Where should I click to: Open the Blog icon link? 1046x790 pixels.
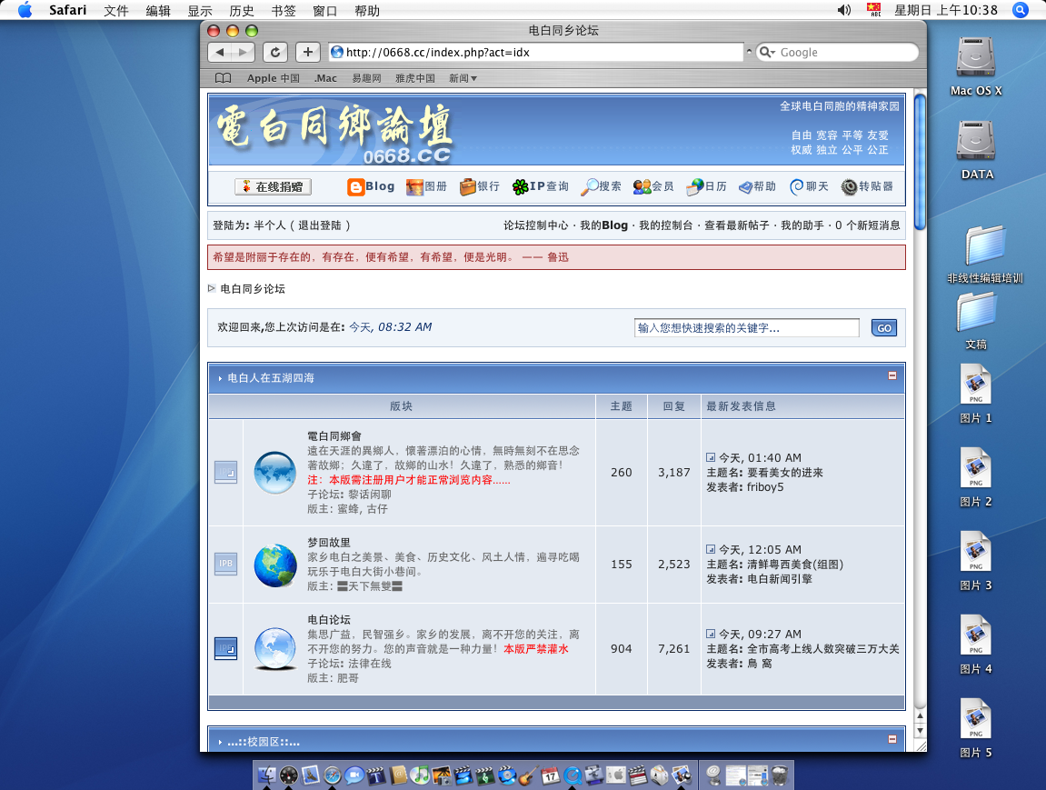point(356,187)
